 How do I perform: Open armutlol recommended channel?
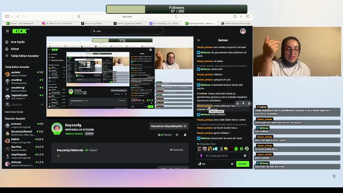[x=24, y=125]
